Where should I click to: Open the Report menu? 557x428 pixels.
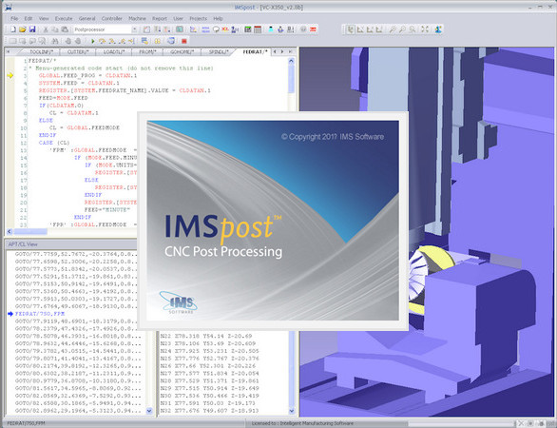coord(160,18)
